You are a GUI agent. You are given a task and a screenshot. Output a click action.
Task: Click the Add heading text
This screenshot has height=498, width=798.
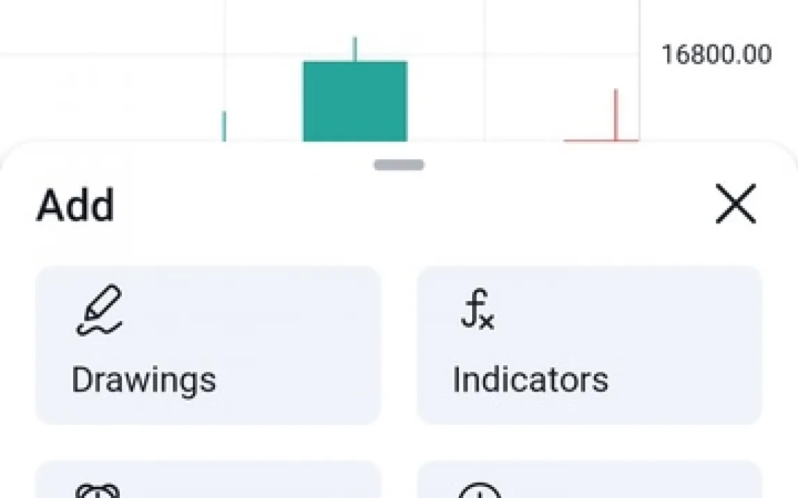[75, 205]
